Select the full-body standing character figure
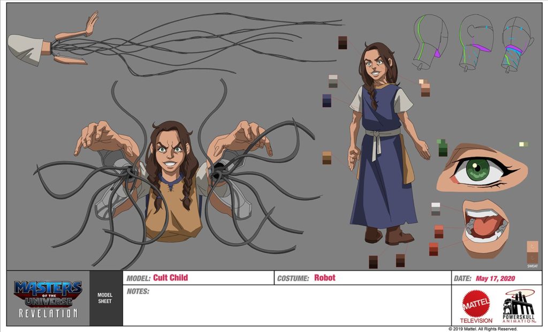Image resolution: width=548 pixels, height=332 pixels. coord(384,144)
